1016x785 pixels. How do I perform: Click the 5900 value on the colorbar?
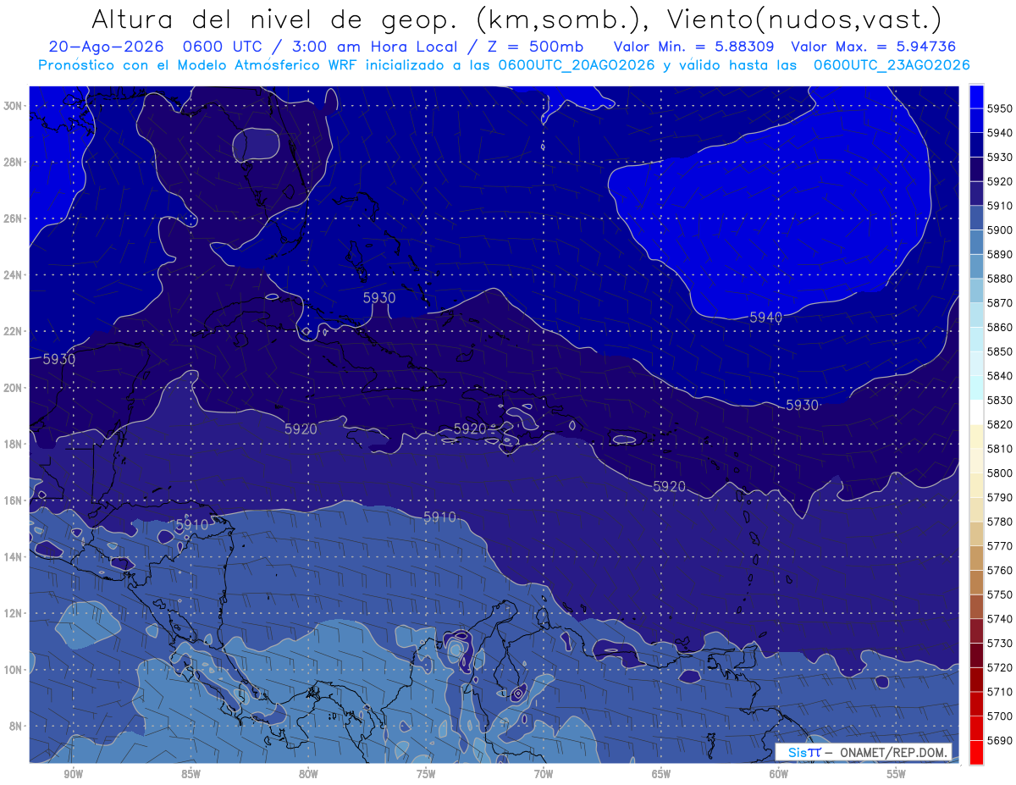click(1000, 230)
